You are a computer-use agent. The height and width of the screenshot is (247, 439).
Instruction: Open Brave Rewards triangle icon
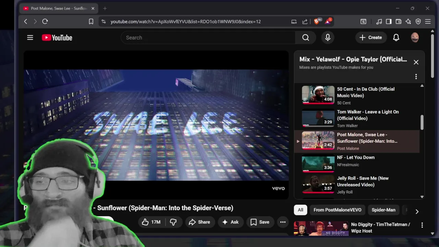point(328,21)
